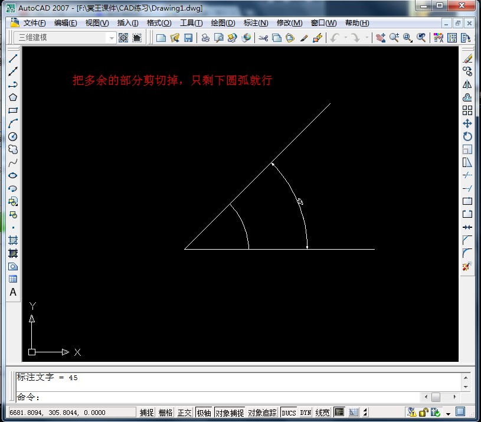The width and height of the screenshot is (481, 422).
Task: Open the status bar tray dropdown arrow
Action: (448, 413)
